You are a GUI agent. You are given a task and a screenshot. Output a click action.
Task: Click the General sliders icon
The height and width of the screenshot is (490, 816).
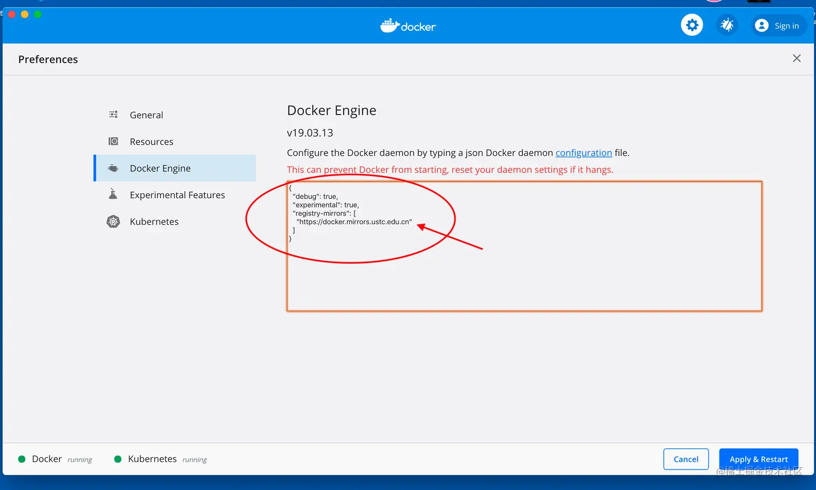click(x=113, y=115)
